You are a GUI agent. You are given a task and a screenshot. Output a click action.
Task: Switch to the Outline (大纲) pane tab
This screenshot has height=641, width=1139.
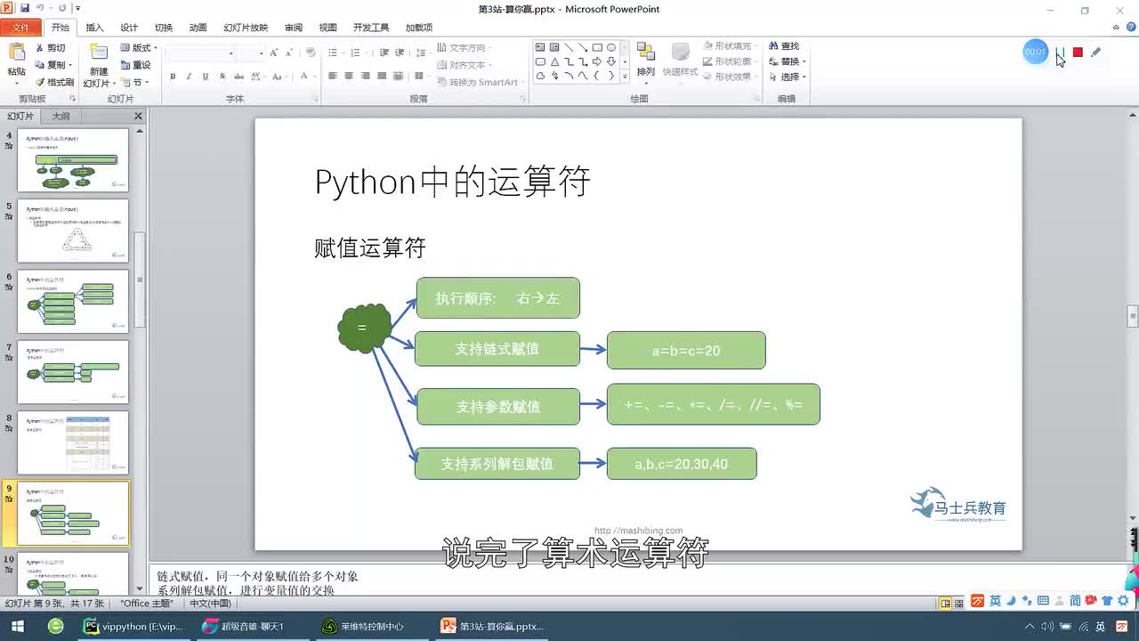[x=61, y=116]
